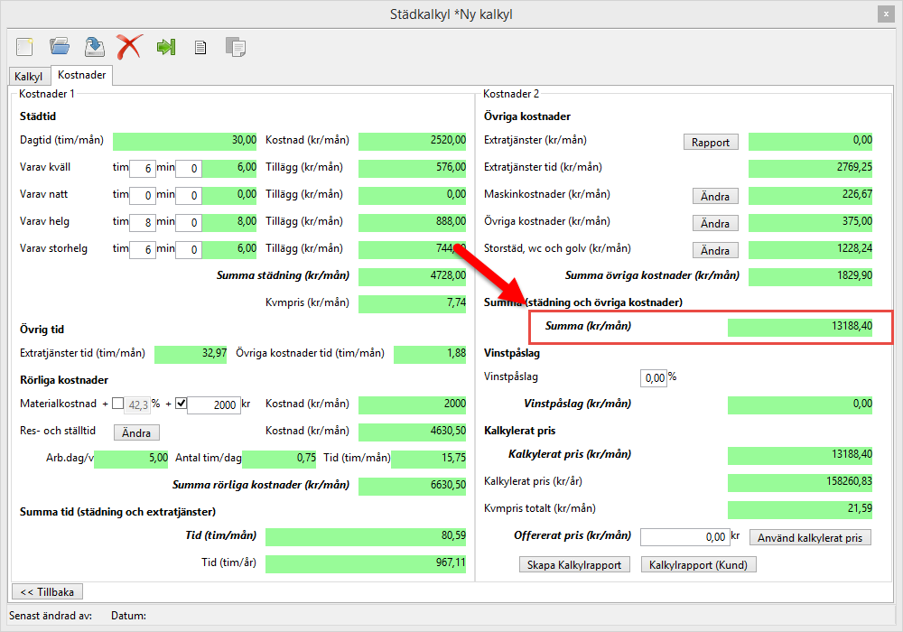Open a saved calculation via folder icon
Viewport: 903px width, 632px height.
[60, 46]
